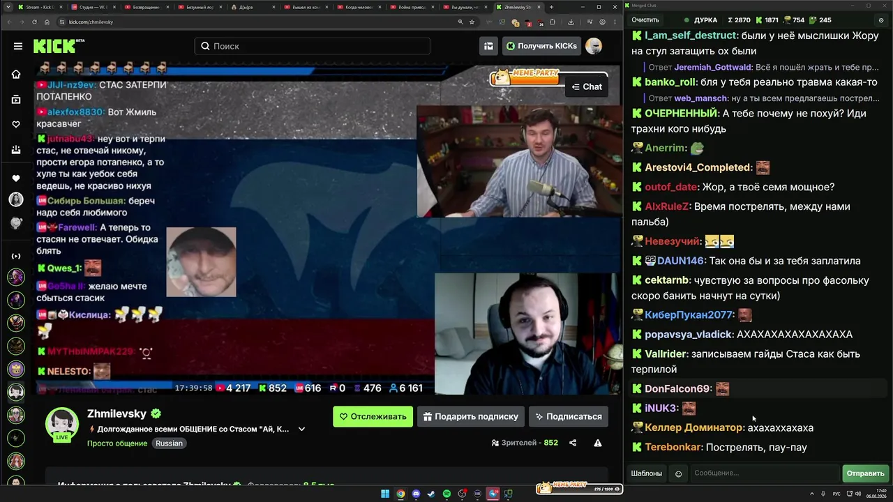
Task: Click the Подписаться subscribe button
Action: click(568, 416)
